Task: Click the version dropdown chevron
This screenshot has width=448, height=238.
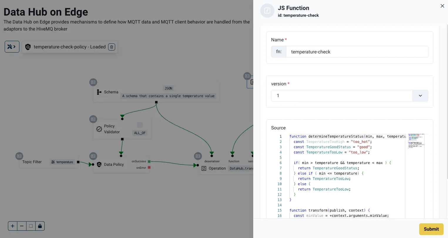Action: click(420, 96)
